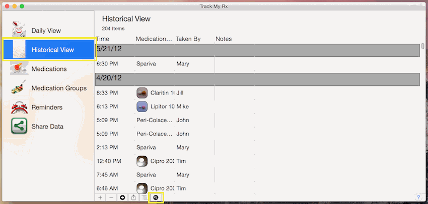Click the vertical scrollbar thumb

(422, 46)
